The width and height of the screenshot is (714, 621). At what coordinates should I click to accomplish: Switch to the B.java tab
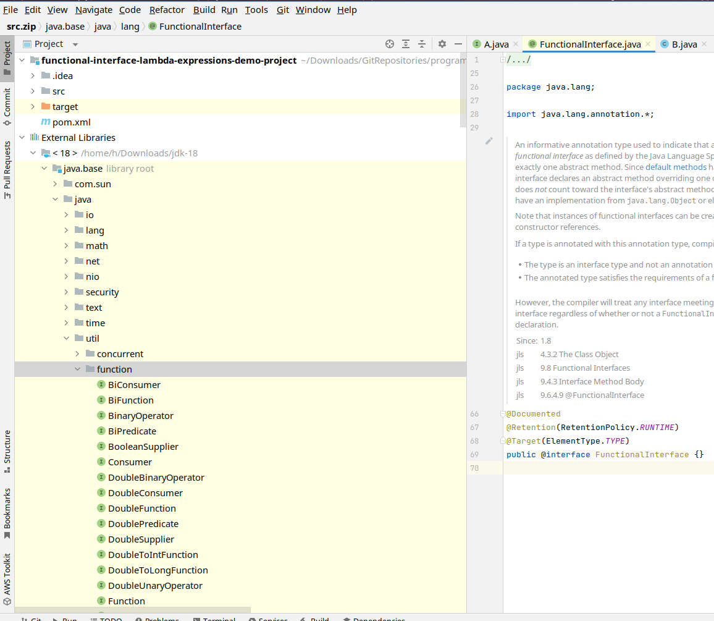(684, 44)
